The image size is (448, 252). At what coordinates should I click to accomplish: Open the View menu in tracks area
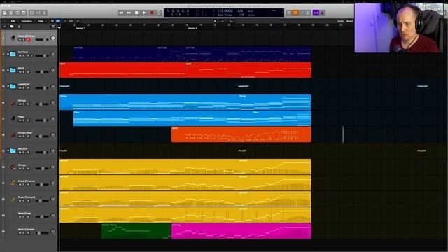[x=41, y=21]
